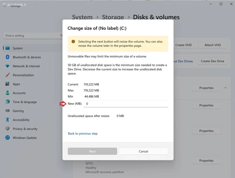Open the Dev Drives info link
Viewport: 235px width, 178px height.
pos(183,61)
